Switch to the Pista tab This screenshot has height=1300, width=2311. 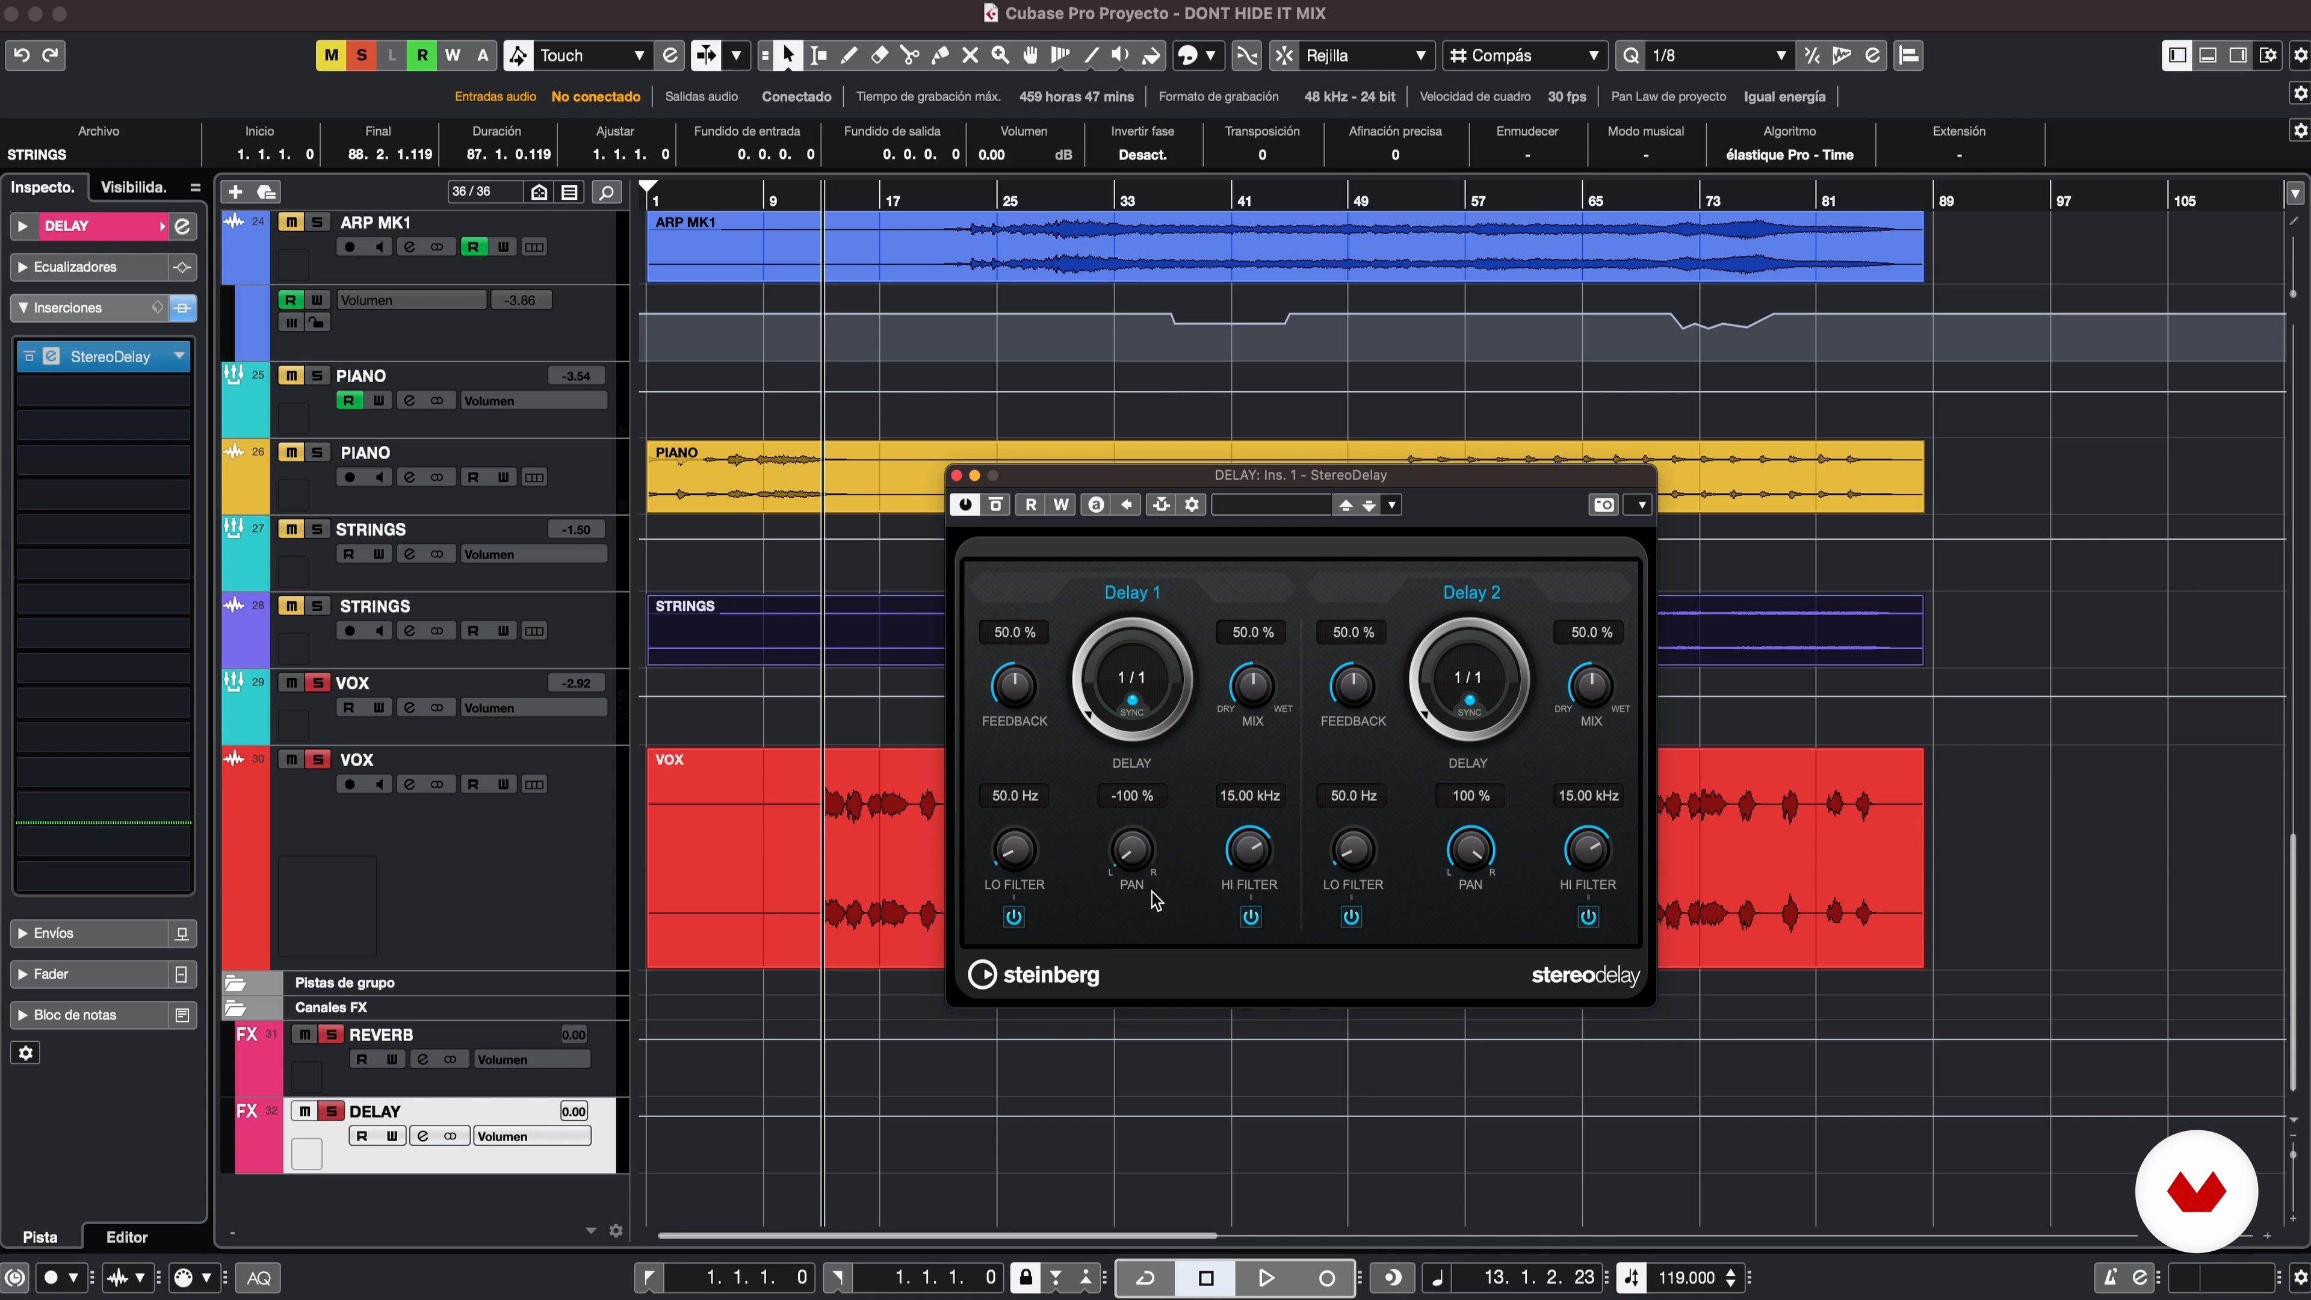click(x=40, y=1236)
